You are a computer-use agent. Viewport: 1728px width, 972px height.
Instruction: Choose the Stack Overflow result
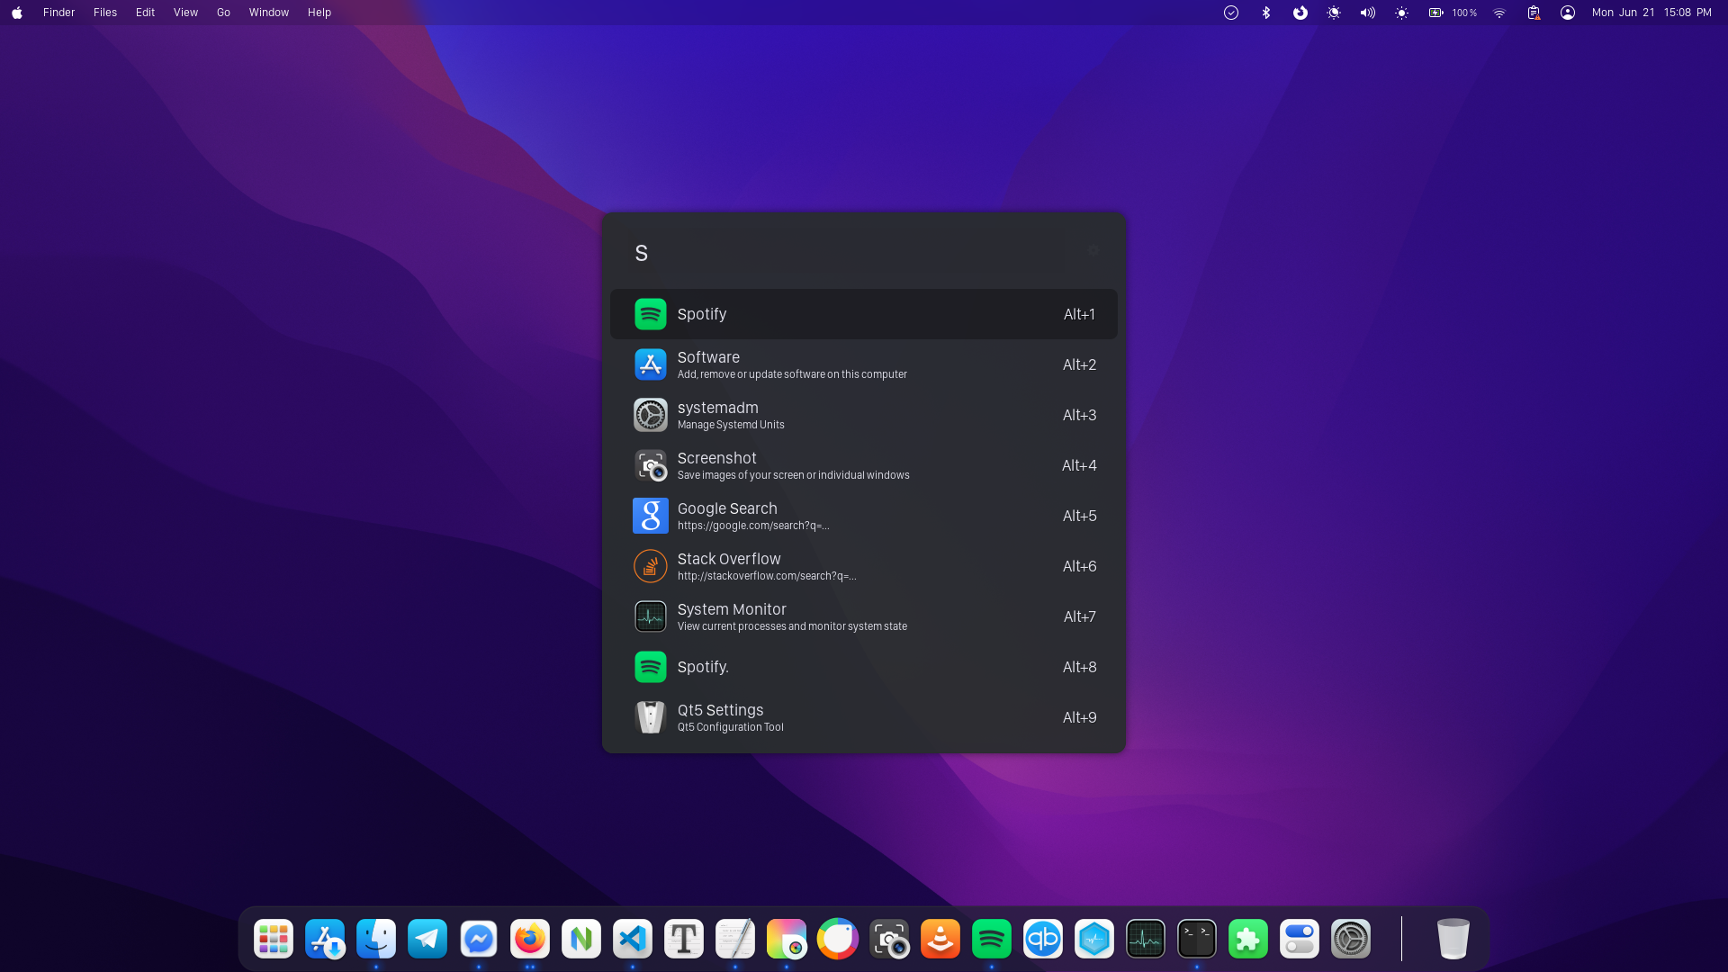pos(864,566)
